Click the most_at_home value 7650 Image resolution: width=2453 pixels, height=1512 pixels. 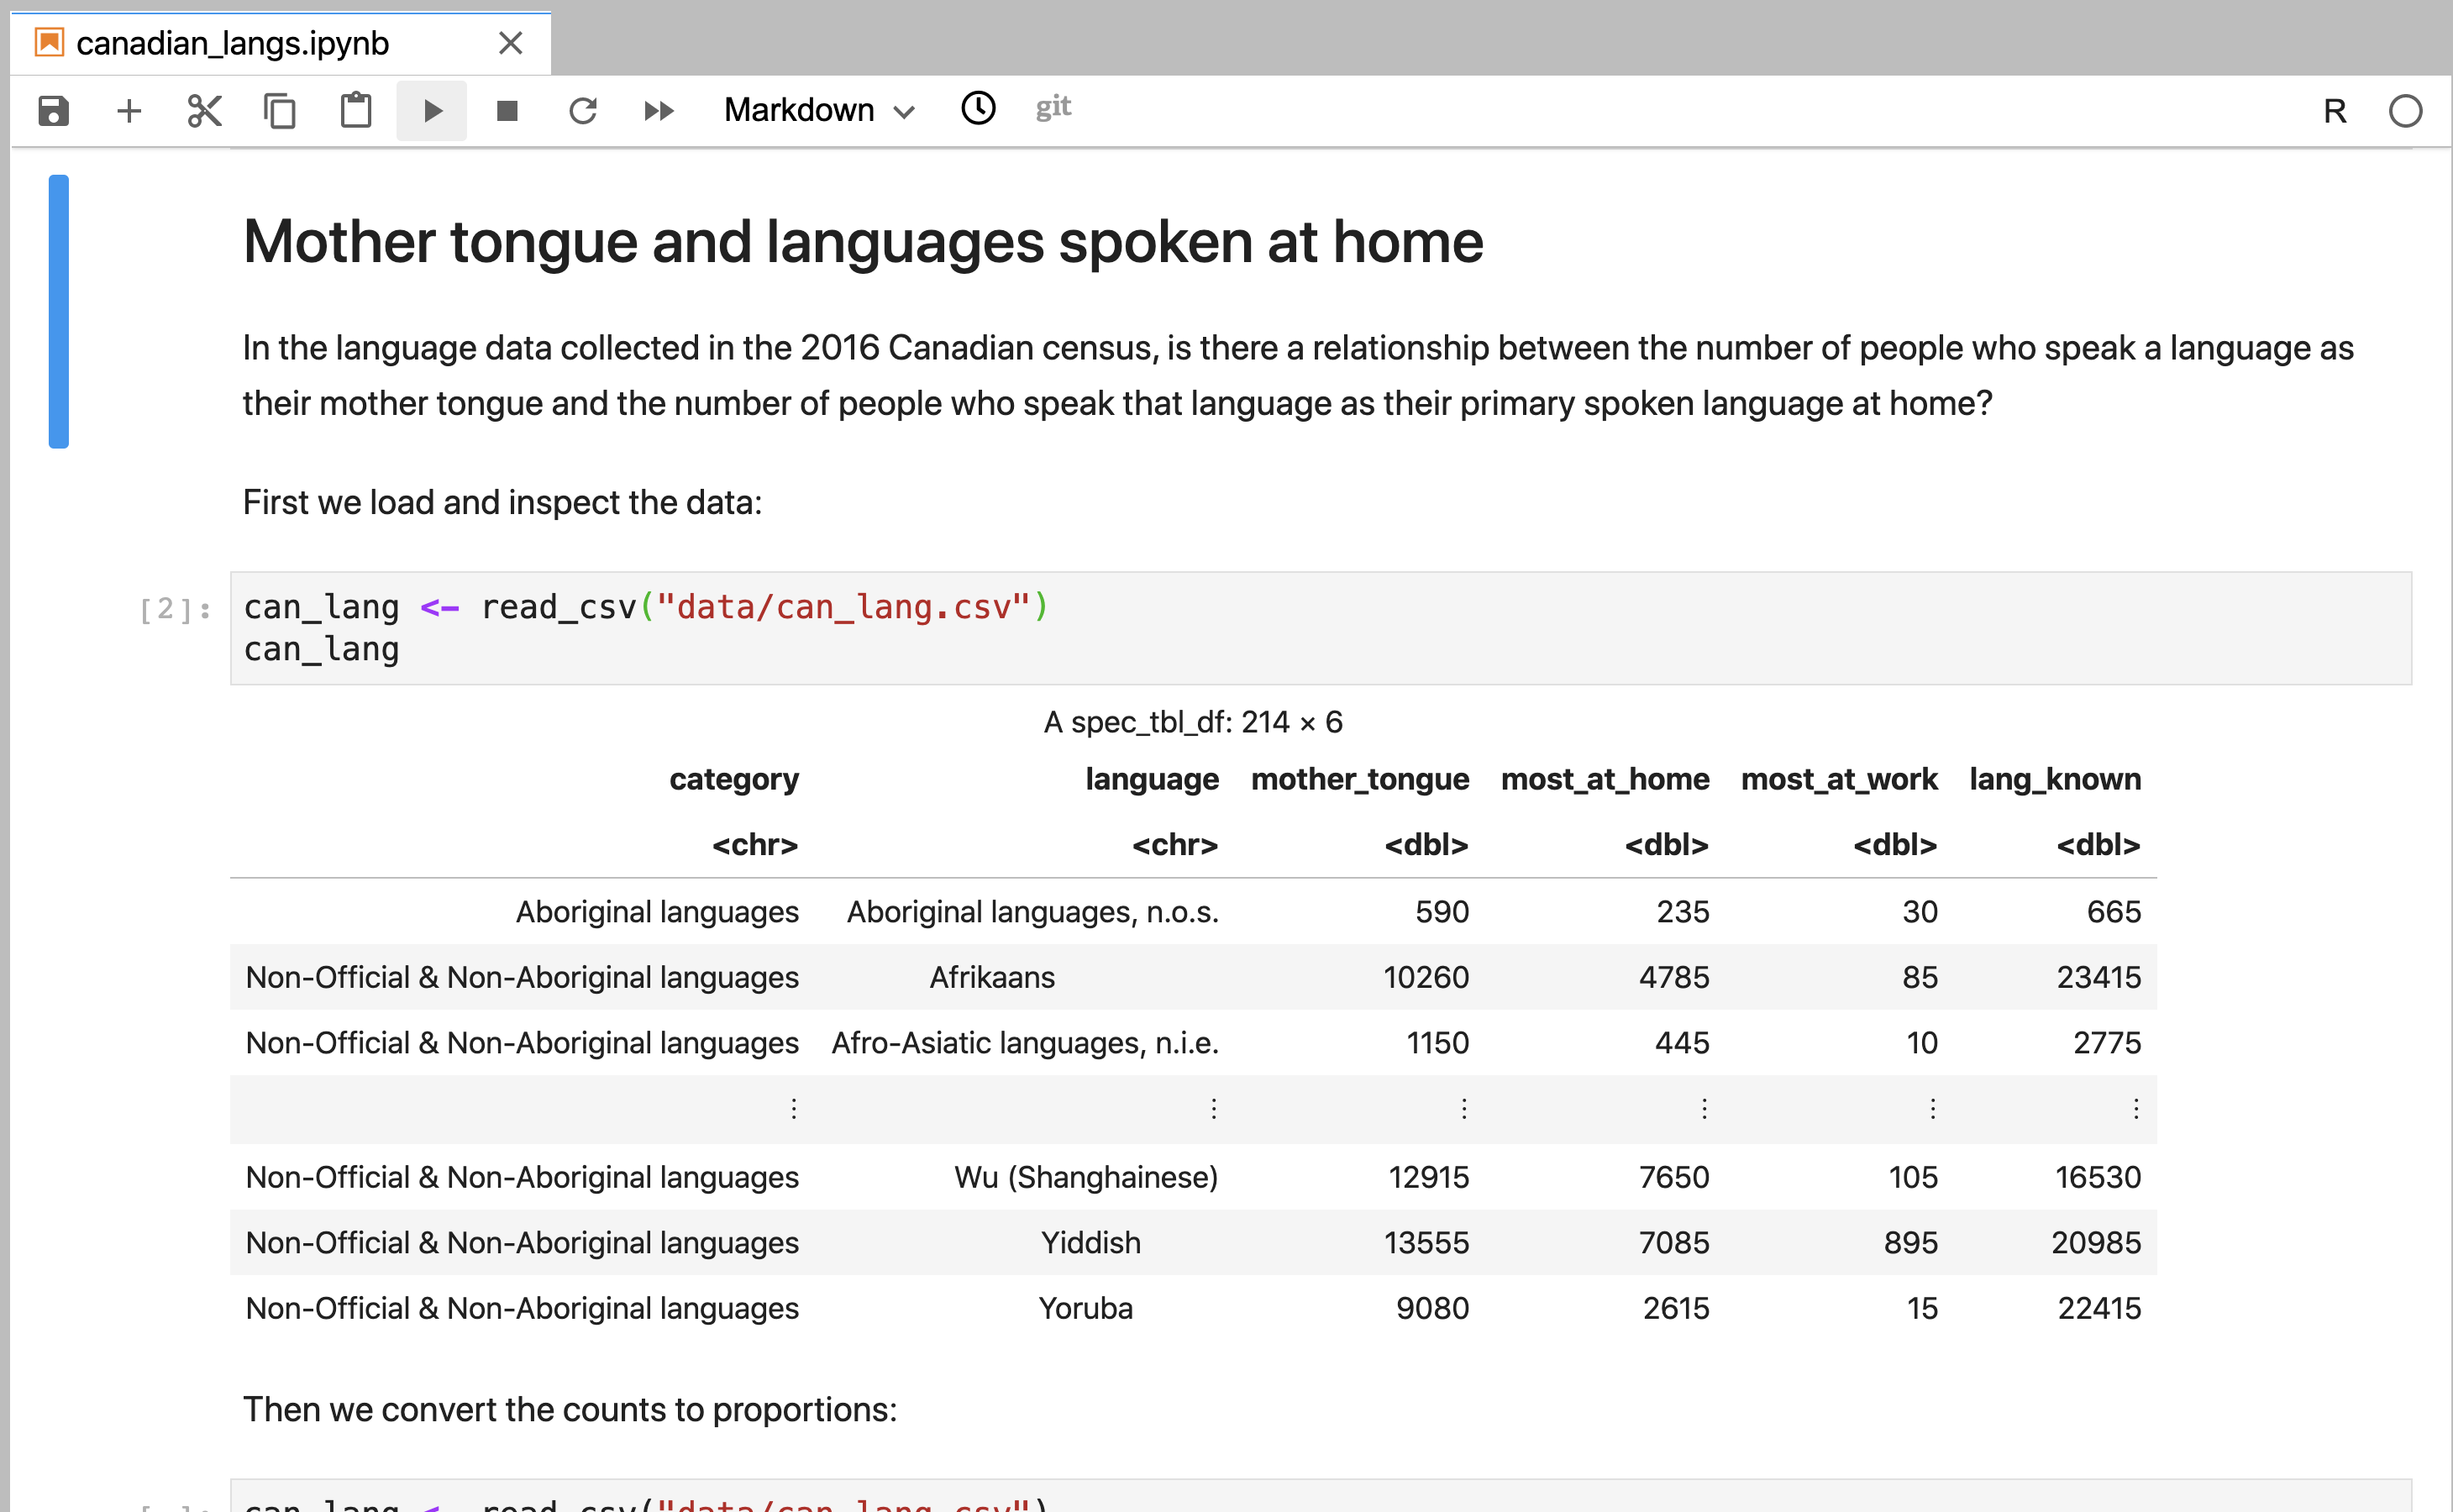pyautogui.click(x=1674, y=1177)
